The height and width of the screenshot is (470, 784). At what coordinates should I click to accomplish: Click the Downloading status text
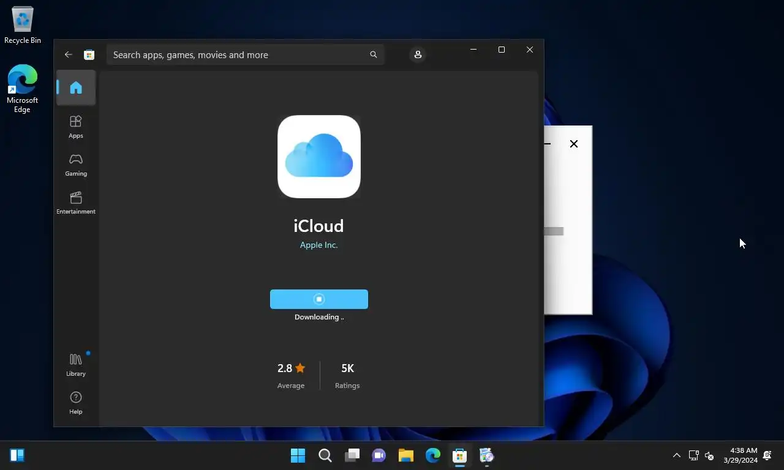coord(319,317)
